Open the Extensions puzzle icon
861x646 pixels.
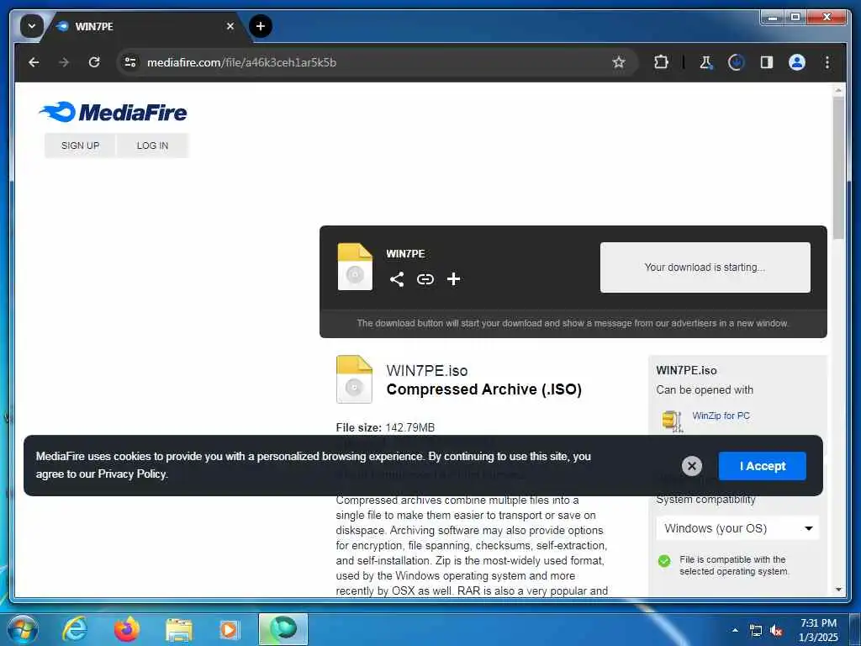click(x=661, y=62)
